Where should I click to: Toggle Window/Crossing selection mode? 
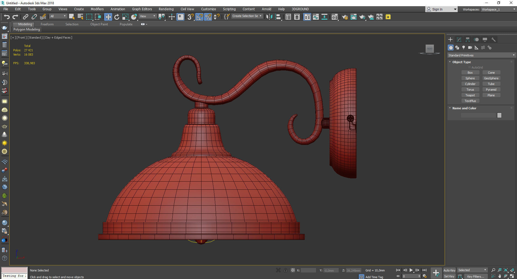point(98,17)
